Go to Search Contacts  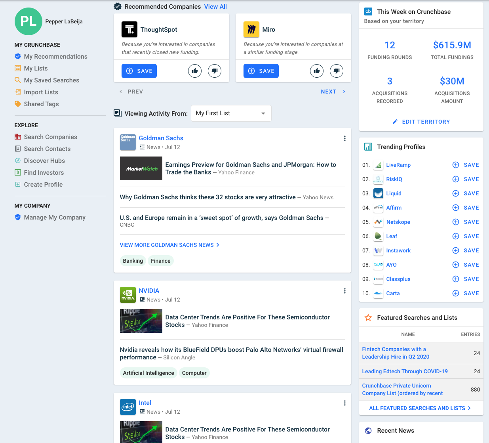[43, 149]
